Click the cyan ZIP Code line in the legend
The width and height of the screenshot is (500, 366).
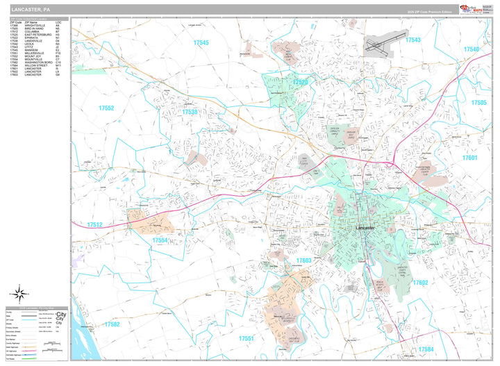(29, 319)
